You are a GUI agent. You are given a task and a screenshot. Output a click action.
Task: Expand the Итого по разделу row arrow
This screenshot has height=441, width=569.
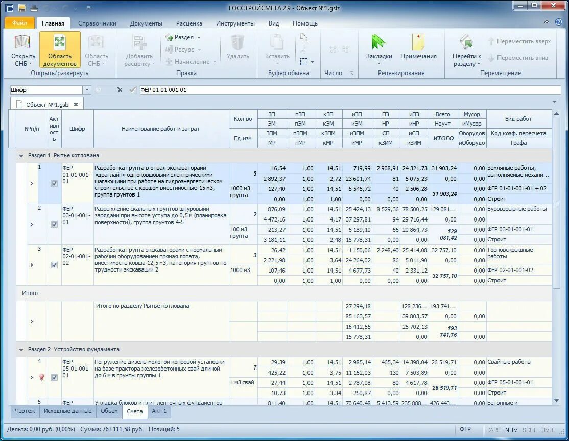[x=32, y=321]
